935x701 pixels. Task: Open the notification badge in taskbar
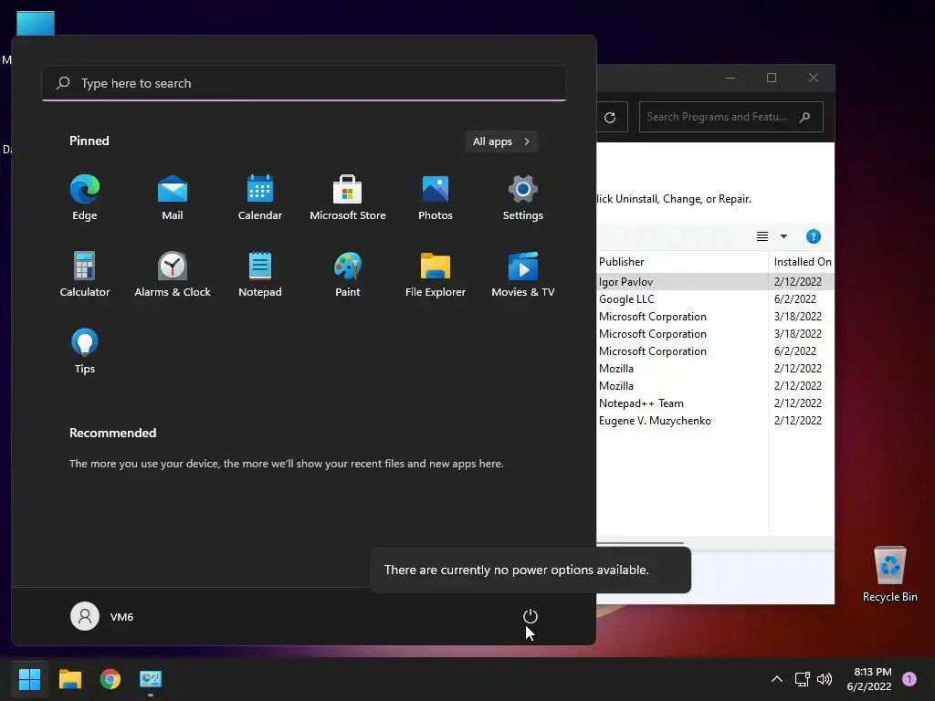pyautogui.click(x=909, y=679)
